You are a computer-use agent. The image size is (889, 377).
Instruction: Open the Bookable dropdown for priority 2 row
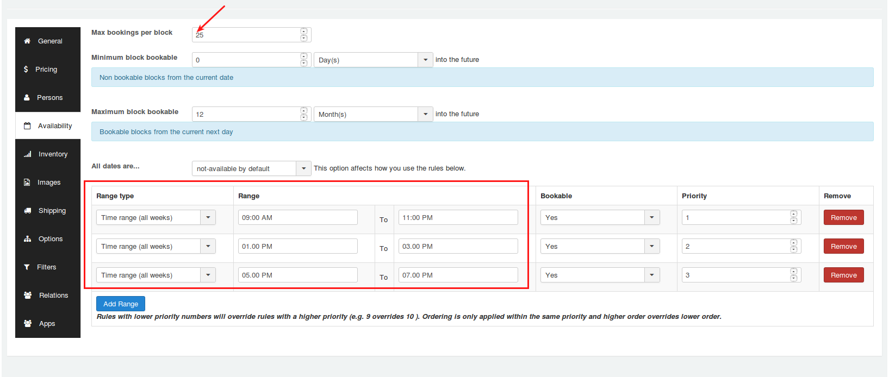click(x=651, y=246)
